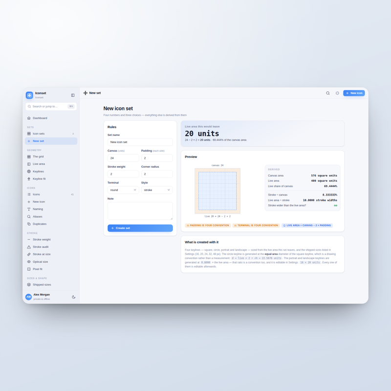Click the Padding each side input

[x=157, y=158]
